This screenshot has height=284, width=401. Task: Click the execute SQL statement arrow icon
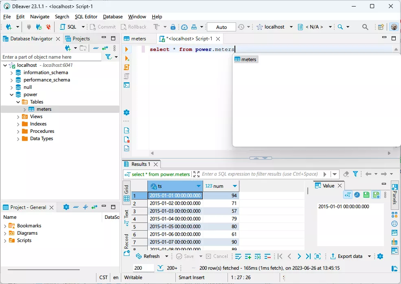pyautogui.click(x=127, y=49)
